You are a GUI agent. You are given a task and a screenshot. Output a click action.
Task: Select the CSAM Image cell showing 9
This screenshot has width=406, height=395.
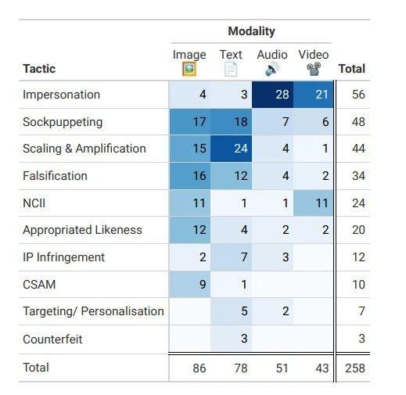(190, 284)
